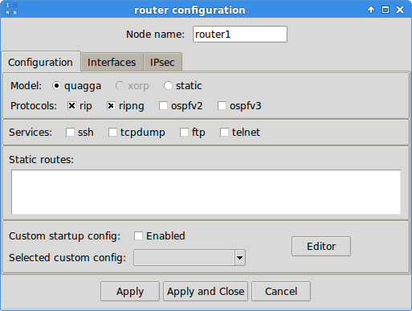412x311 pixels.
Task: Open the Selected custom config dropdown arrow
Action: click(x=240, y=258)
